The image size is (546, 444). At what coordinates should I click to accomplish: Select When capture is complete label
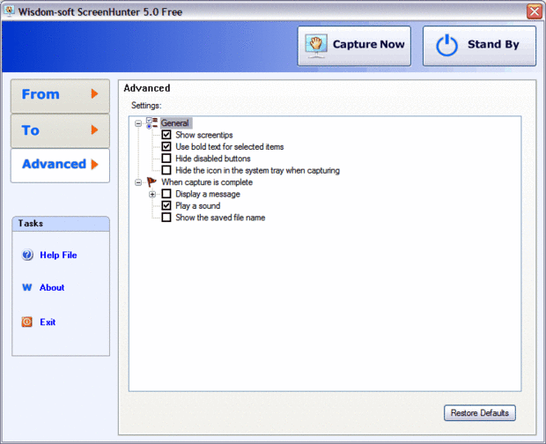[x=207, y=181]
